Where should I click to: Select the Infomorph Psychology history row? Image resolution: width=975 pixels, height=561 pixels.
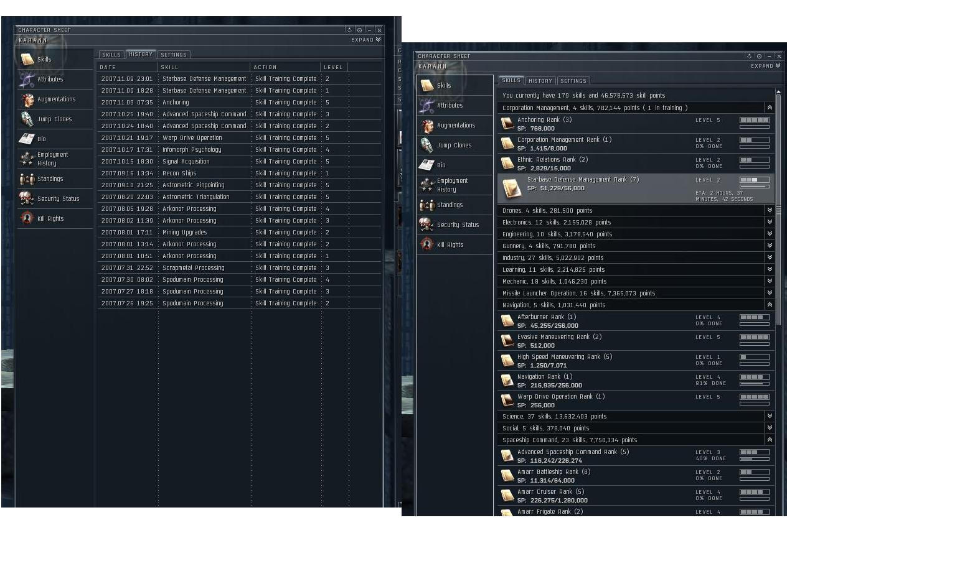coord(240,150)
